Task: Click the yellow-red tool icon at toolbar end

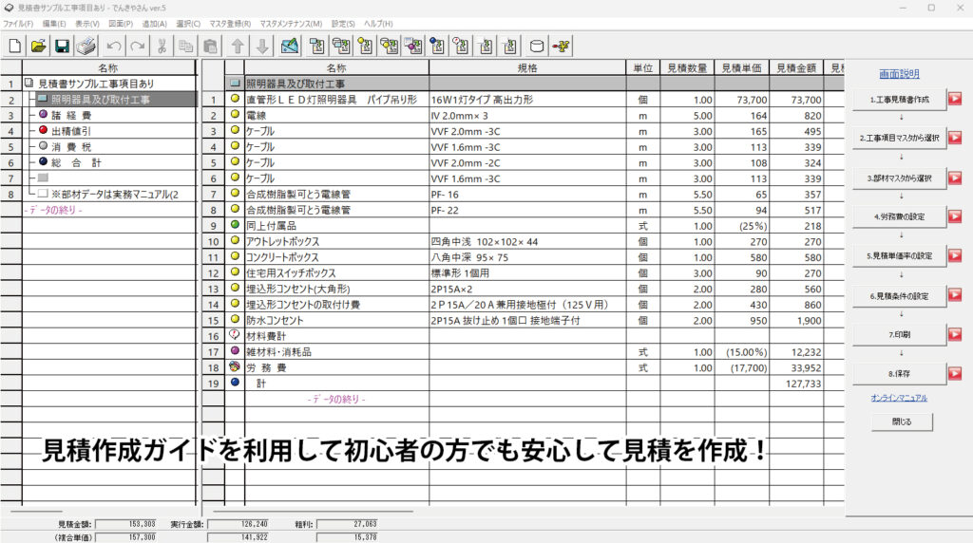Action: (561, 46)
